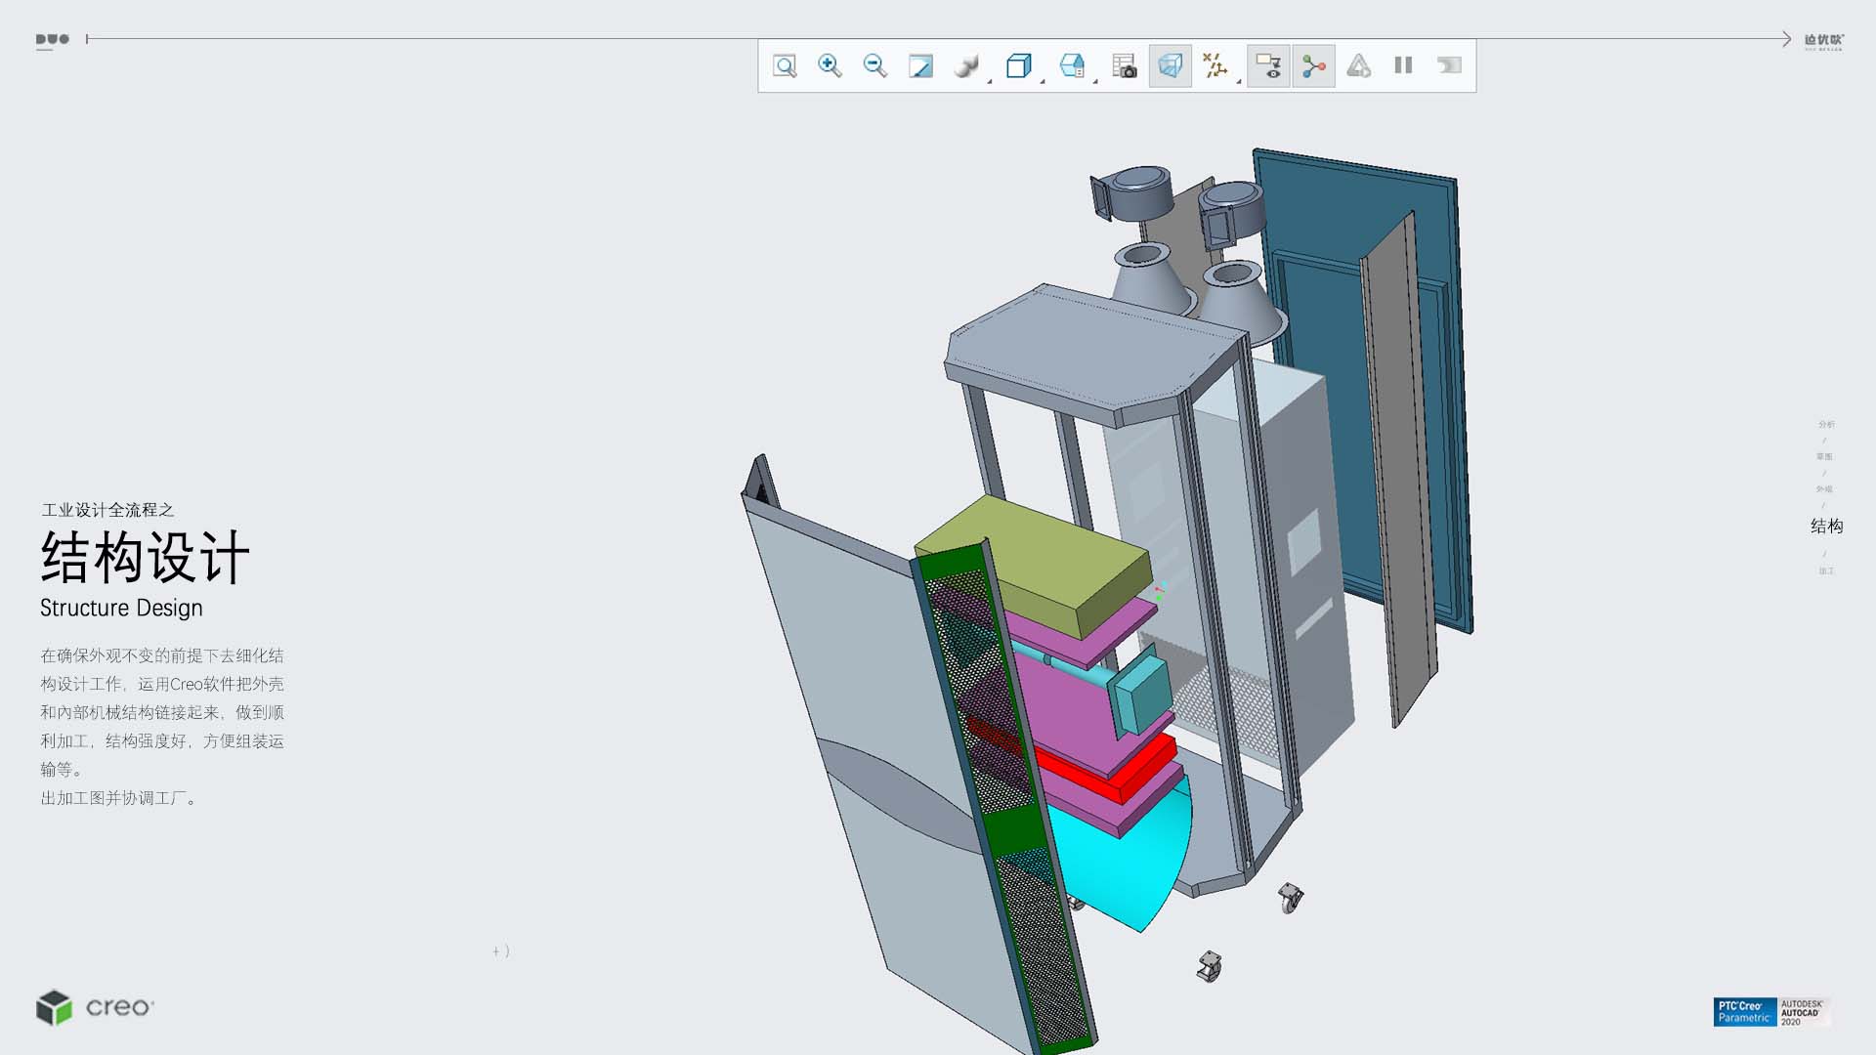Toggle the Spin Center button
1876x1055 pixels.
coord(1313,66)
